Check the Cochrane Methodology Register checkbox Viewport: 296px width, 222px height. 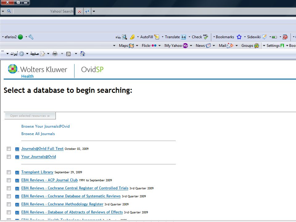(9, 204)
